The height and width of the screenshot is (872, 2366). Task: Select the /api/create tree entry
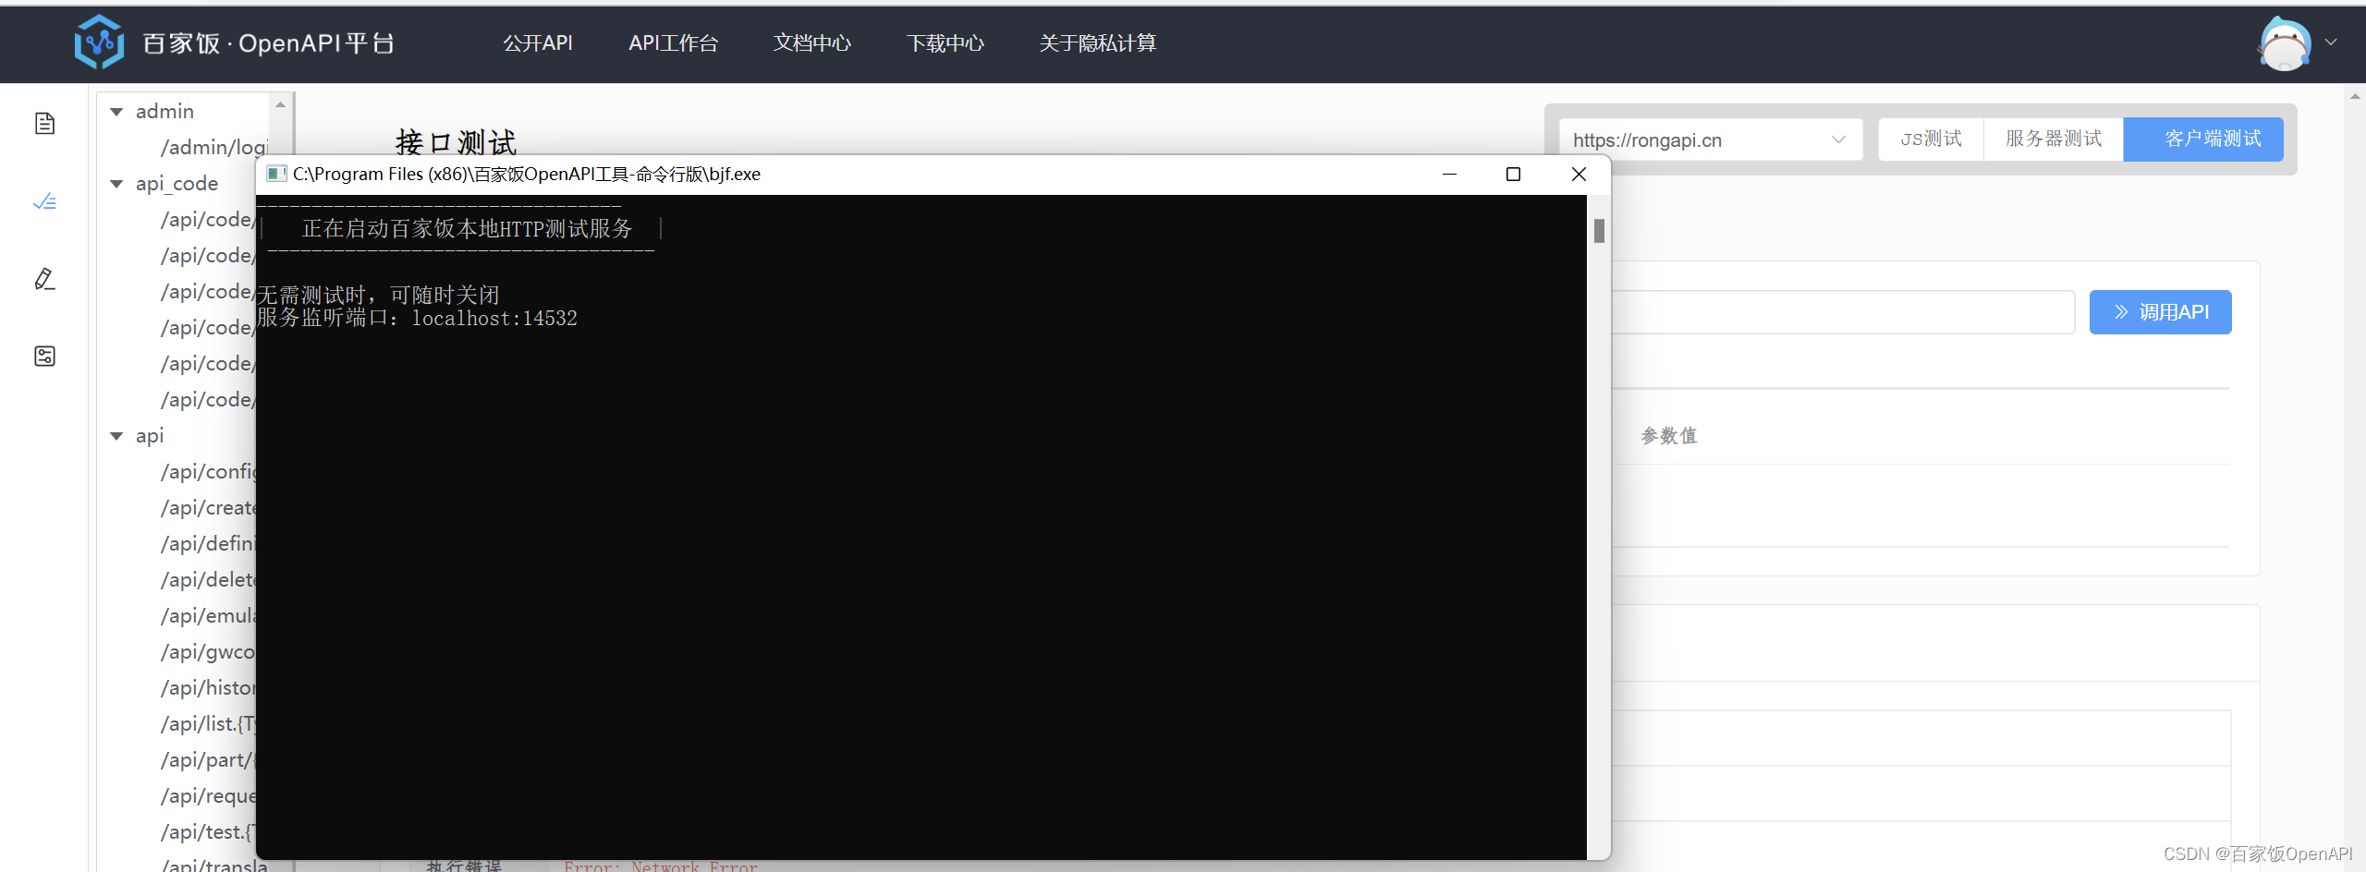[208, 507]
